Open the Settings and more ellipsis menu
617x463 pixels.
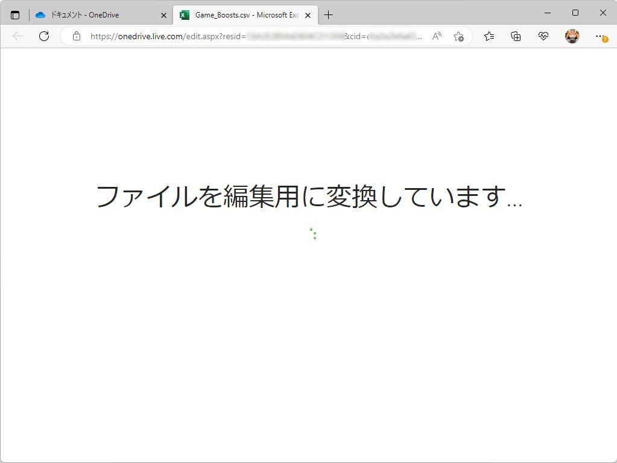(600, 36)
